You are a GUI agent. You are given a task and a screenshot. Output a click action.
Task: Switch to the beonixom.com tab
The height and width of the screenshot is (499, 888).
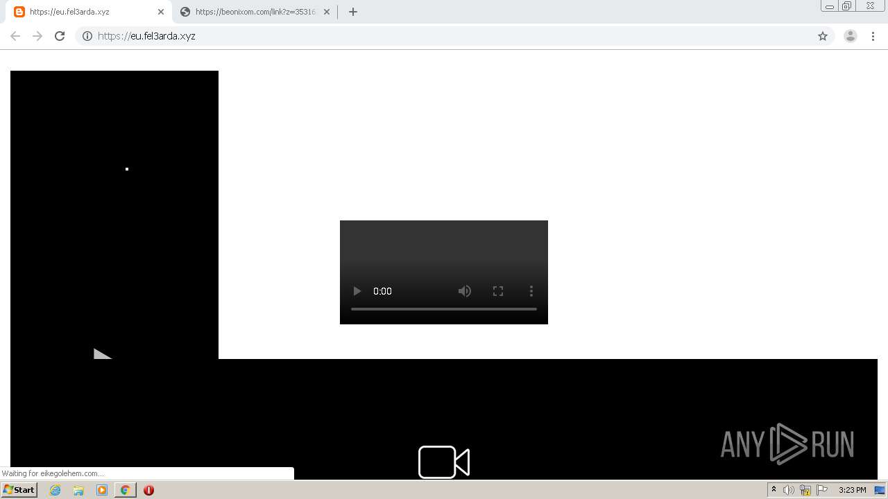tap(254, 12)
